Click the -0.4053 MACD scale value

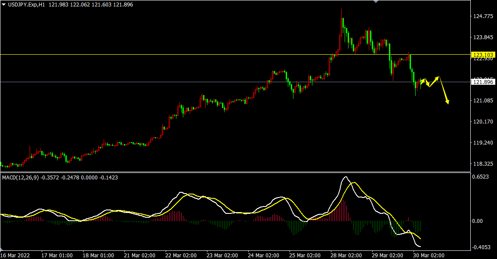[481, 247]
